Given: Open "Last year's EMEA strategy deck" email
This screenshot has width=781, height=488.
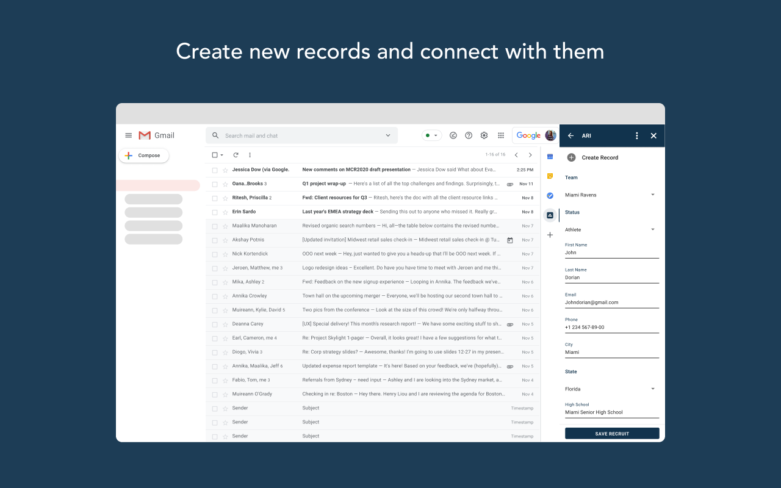Looking at the screenshot, I should [373, 212].
